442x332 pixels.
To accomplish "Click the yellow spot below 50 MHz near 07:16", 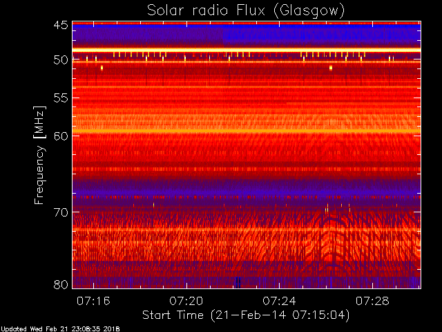I will point(102,68).
